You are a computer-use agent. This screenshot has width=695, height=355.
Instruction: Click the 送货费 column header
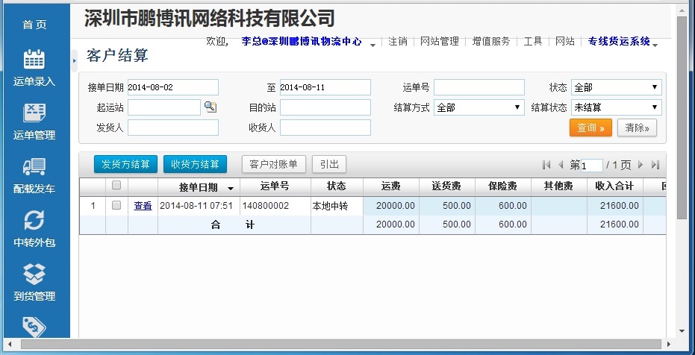pos(446,186)
